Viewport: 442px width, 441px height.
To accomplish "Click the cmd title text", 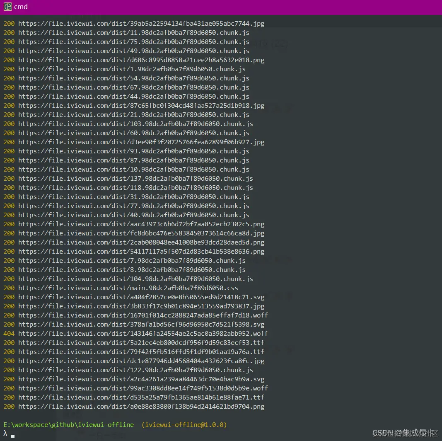I will 21,7.
